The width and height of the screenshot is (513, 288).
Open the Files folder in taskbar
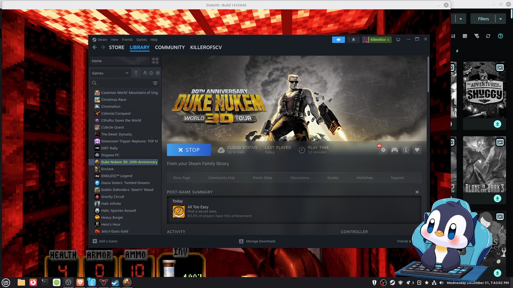[x=21, y=282]
